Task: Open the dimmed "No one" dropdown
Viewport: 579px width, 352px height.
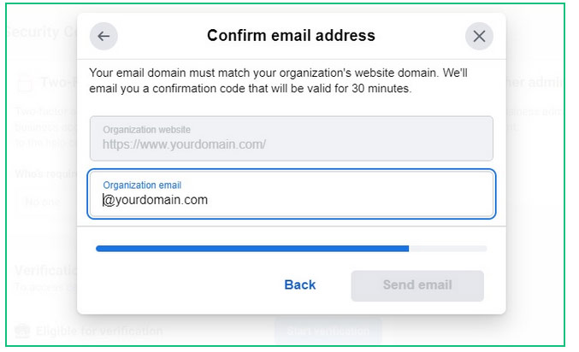Action: 43,202
